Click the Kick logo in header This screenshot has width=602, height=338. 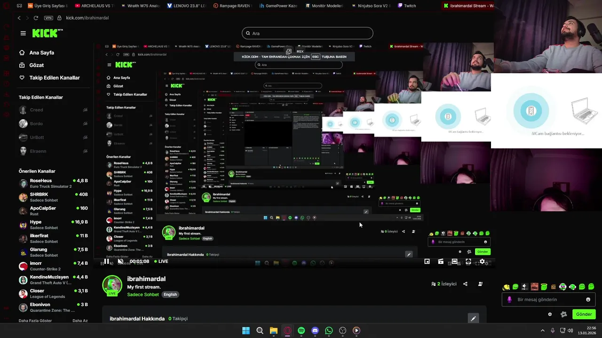click(x=47, y=33)
